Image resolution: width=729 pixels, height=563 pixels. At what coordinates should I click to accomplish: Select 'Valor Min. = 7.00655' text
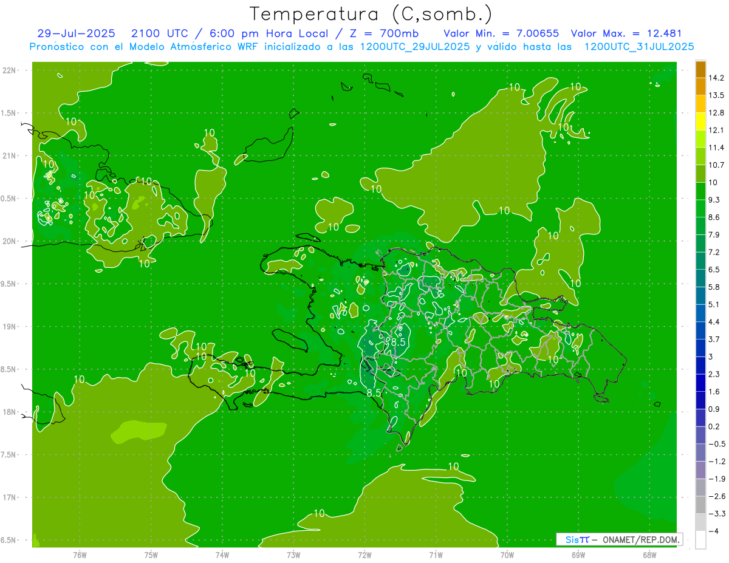tap(501, 33)
